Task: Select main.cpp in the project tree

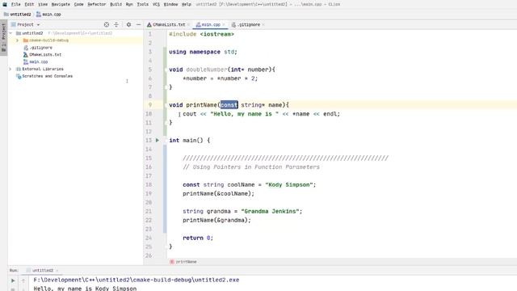Action: coord(38,61)
